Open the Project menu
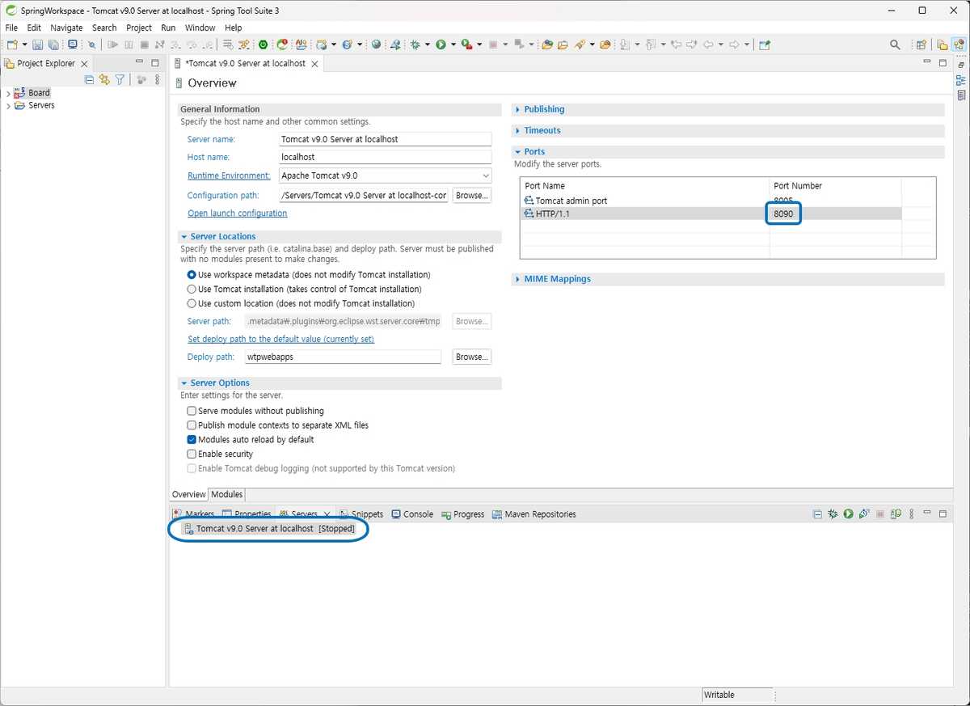Image resolution: width=970 pixels, height=706 pixels. pos(139,27)
